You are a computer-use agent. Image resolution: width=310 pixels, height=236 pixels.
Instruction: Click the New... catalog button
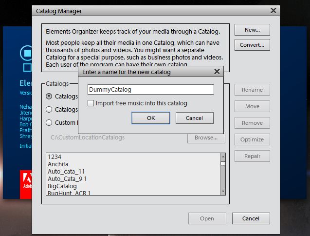[x=252, y=30]
